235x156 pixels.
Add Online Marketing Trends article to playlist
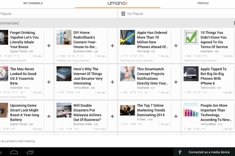point(176,116)
